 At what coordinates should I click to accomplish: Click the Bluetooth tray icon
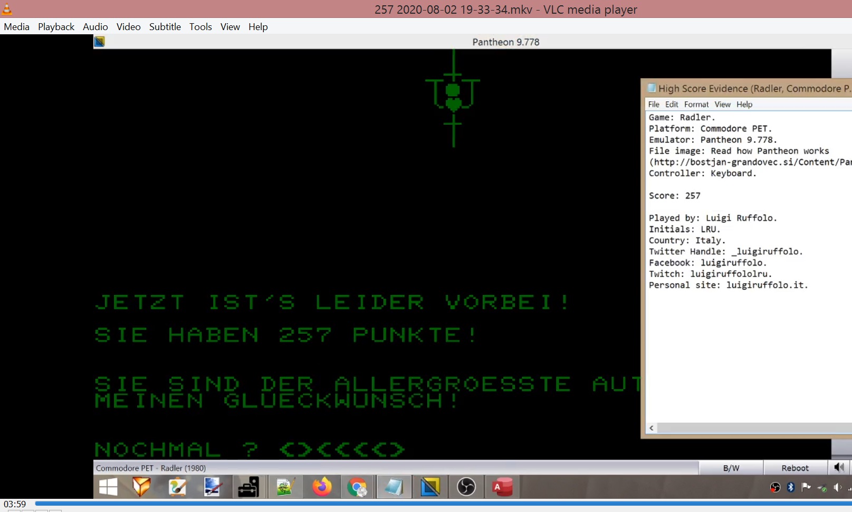tap(790, 487)
